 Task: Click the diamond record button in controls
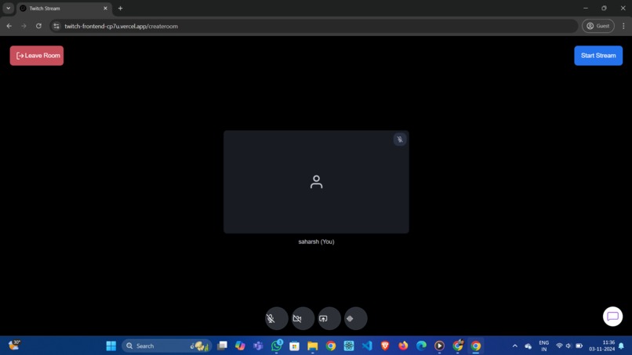pyautogui.click(x=355, y=318)
